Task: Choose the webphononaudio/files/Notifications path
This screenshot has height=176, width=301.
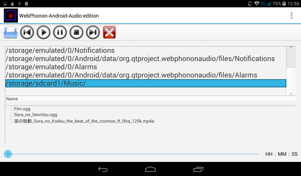Action: point(146,59)
